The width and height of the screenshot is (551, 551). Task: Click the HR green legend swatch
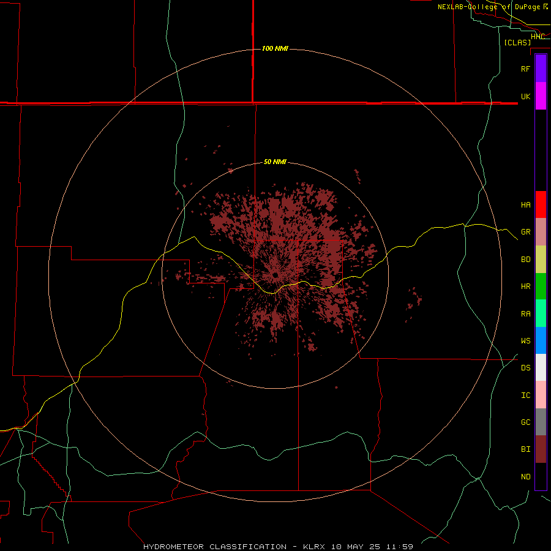[541, 287]
